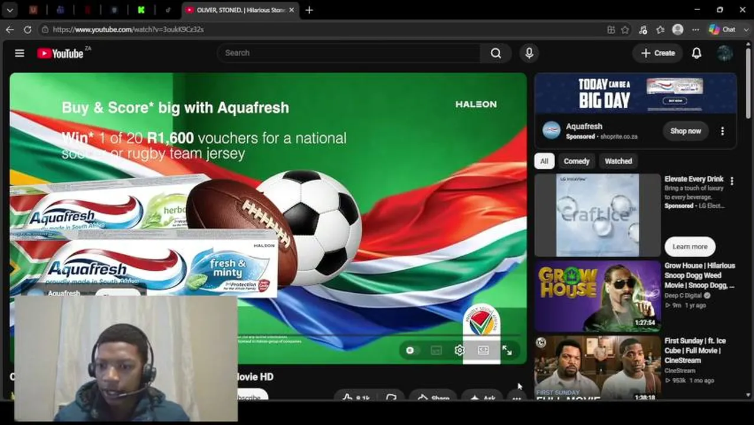Like the video with thumbs up
The width and height of the screenshot is (754, 425).
(x=356, y=397)
